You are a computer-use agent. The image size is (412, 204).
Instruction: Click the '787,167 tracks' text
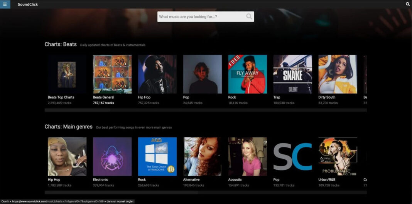[103, 103]
